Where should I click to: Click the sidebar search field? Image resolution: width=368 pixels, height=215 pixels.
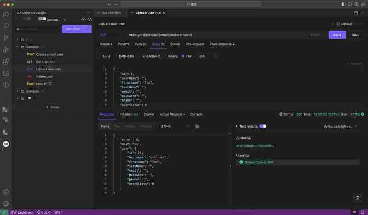point(38,29)
